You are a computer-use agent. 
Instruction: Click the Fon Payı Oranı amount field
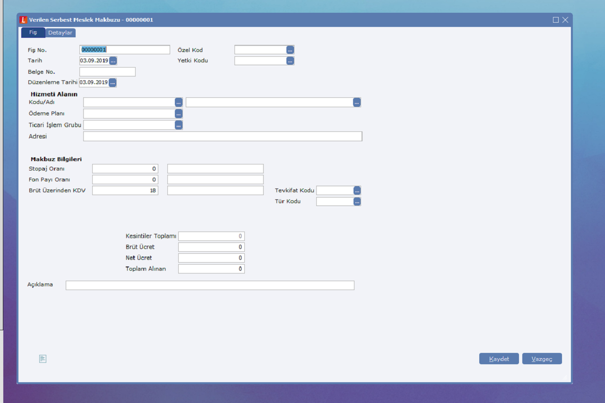pos(216,180)
